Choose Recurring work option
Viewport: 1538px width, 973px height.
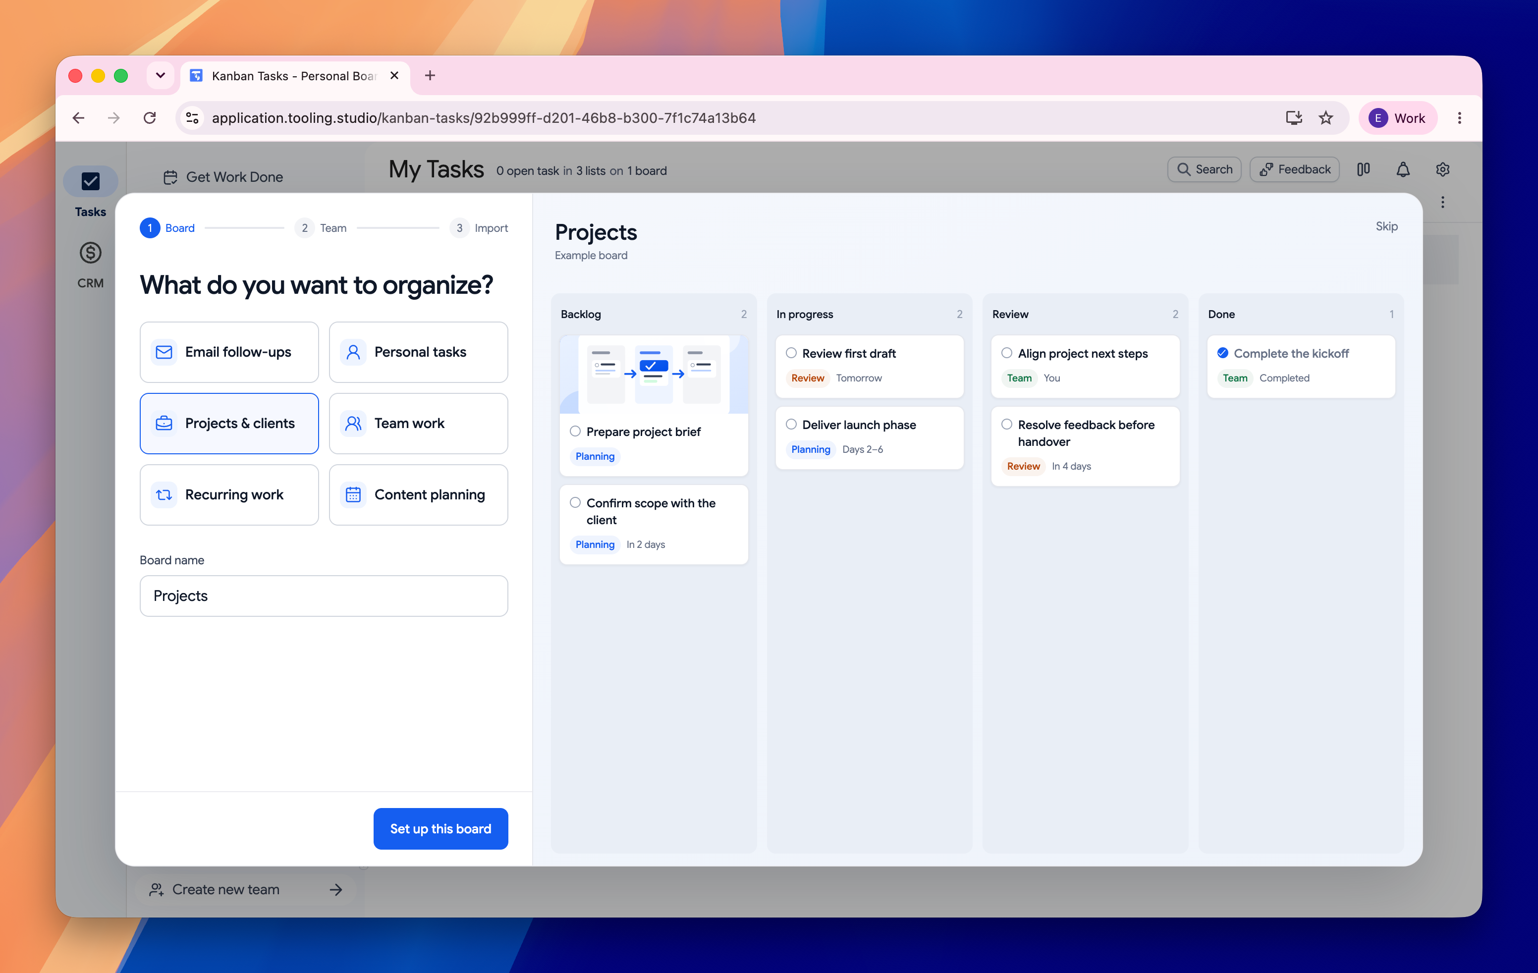[x=229, y=495]
